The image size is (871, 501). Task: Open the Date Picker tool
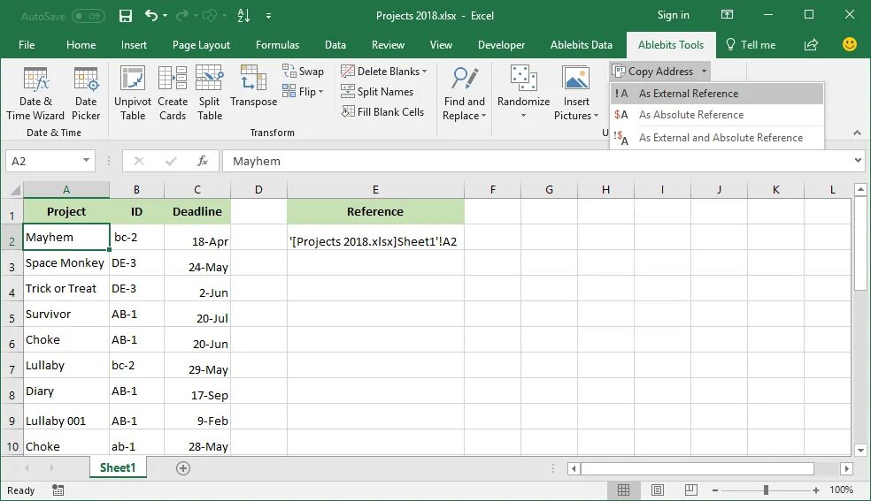coord(86,93)
